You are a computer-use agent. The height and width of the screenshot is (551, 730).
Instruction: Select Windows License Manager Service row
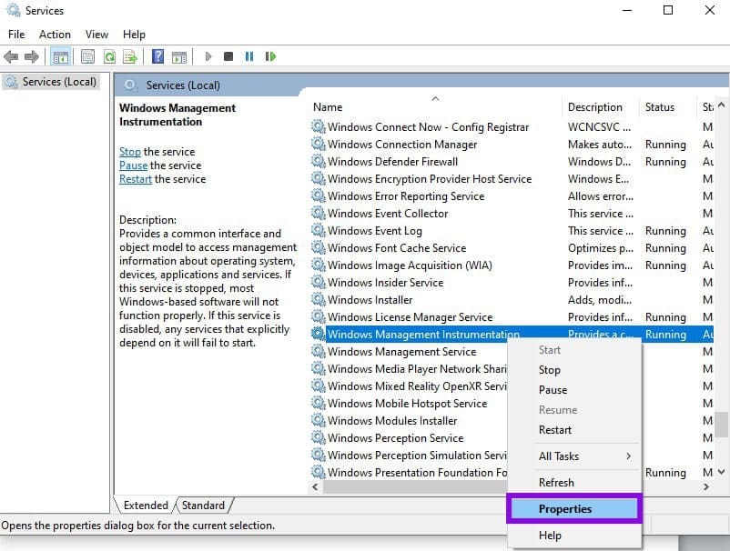point(512,316)
